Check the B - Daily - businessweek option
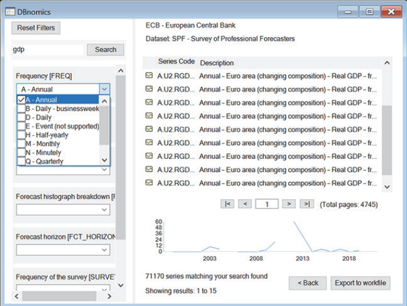The height and width of the screenshot is (306, 407). pos(21,109)
